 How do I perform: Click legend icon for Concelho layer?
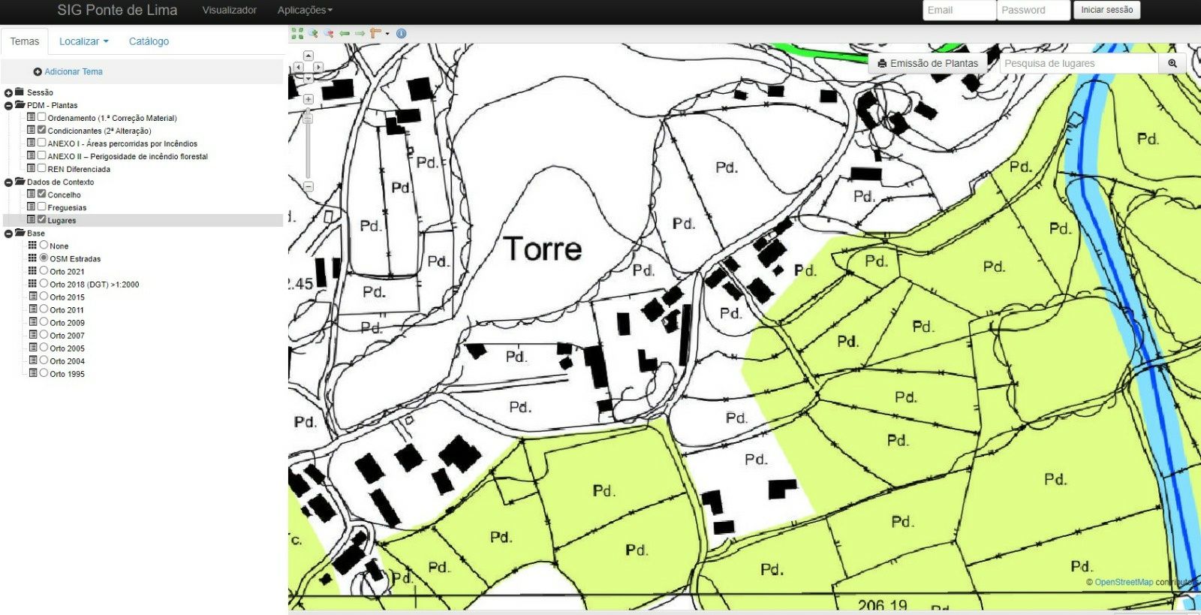click(31, 194)
